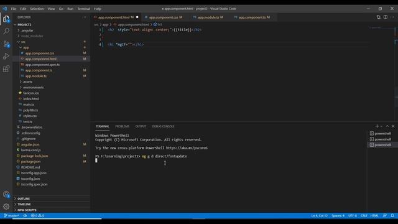Change encoding via UTF-8 status item

353,216
